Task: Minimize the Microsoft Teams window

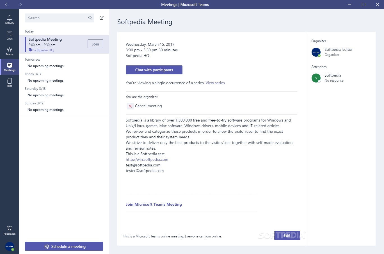Action: point(349,4)
